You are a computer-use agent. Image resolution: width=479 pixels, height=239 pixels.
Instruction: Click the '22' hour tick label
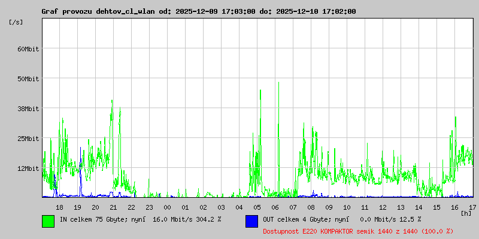click(131, 207)
